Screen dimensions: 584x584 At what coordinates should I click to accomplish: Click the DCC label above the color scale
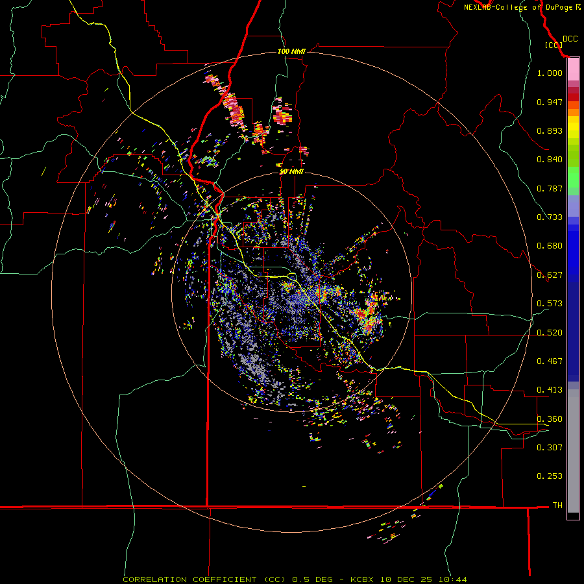570,39
